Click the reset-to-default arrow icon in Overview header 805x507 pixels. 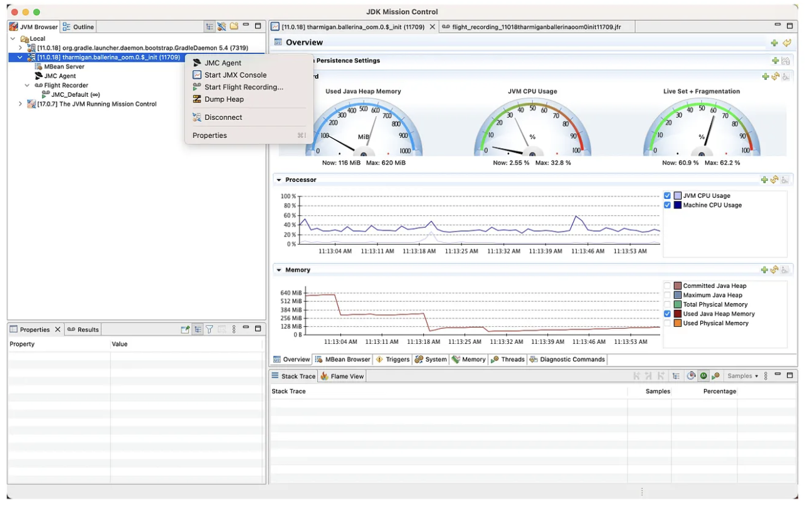coord(787,43)
